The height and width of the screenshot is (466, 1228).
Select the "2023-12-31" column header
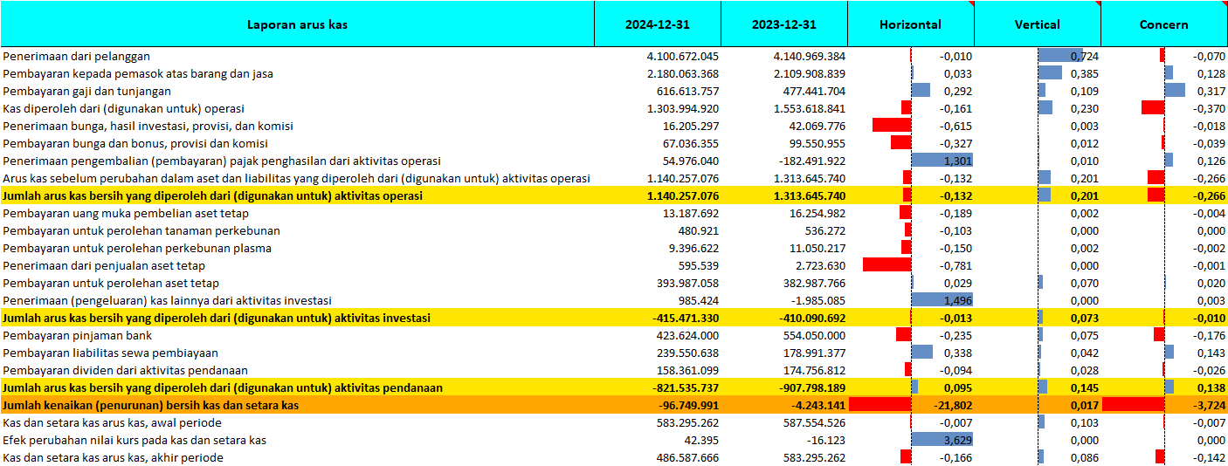pyautogui.click(x=783, y=24)
